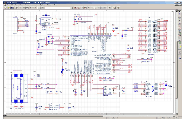
Task: Click the Zoom Out toolbar icon
Action: point(78,8)
